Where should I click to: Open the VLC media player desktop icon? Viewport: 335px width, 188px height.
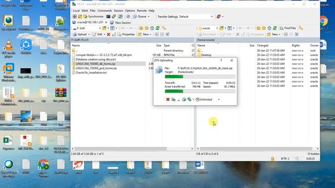8,49
